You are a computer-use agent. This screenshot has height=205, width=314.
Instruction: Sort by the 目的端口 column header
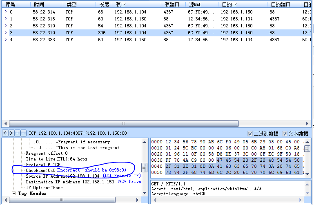click(x=284, y=4)
